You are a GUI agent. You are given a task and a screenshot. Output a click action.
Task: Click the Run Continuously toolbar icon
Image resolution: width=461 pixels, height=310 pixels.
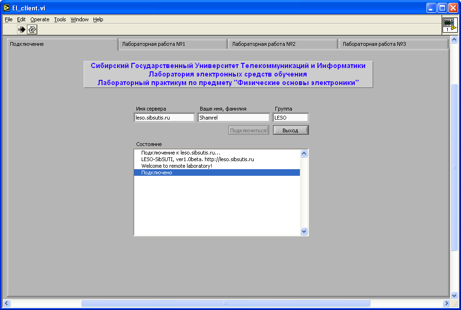[x=32, y=29]
